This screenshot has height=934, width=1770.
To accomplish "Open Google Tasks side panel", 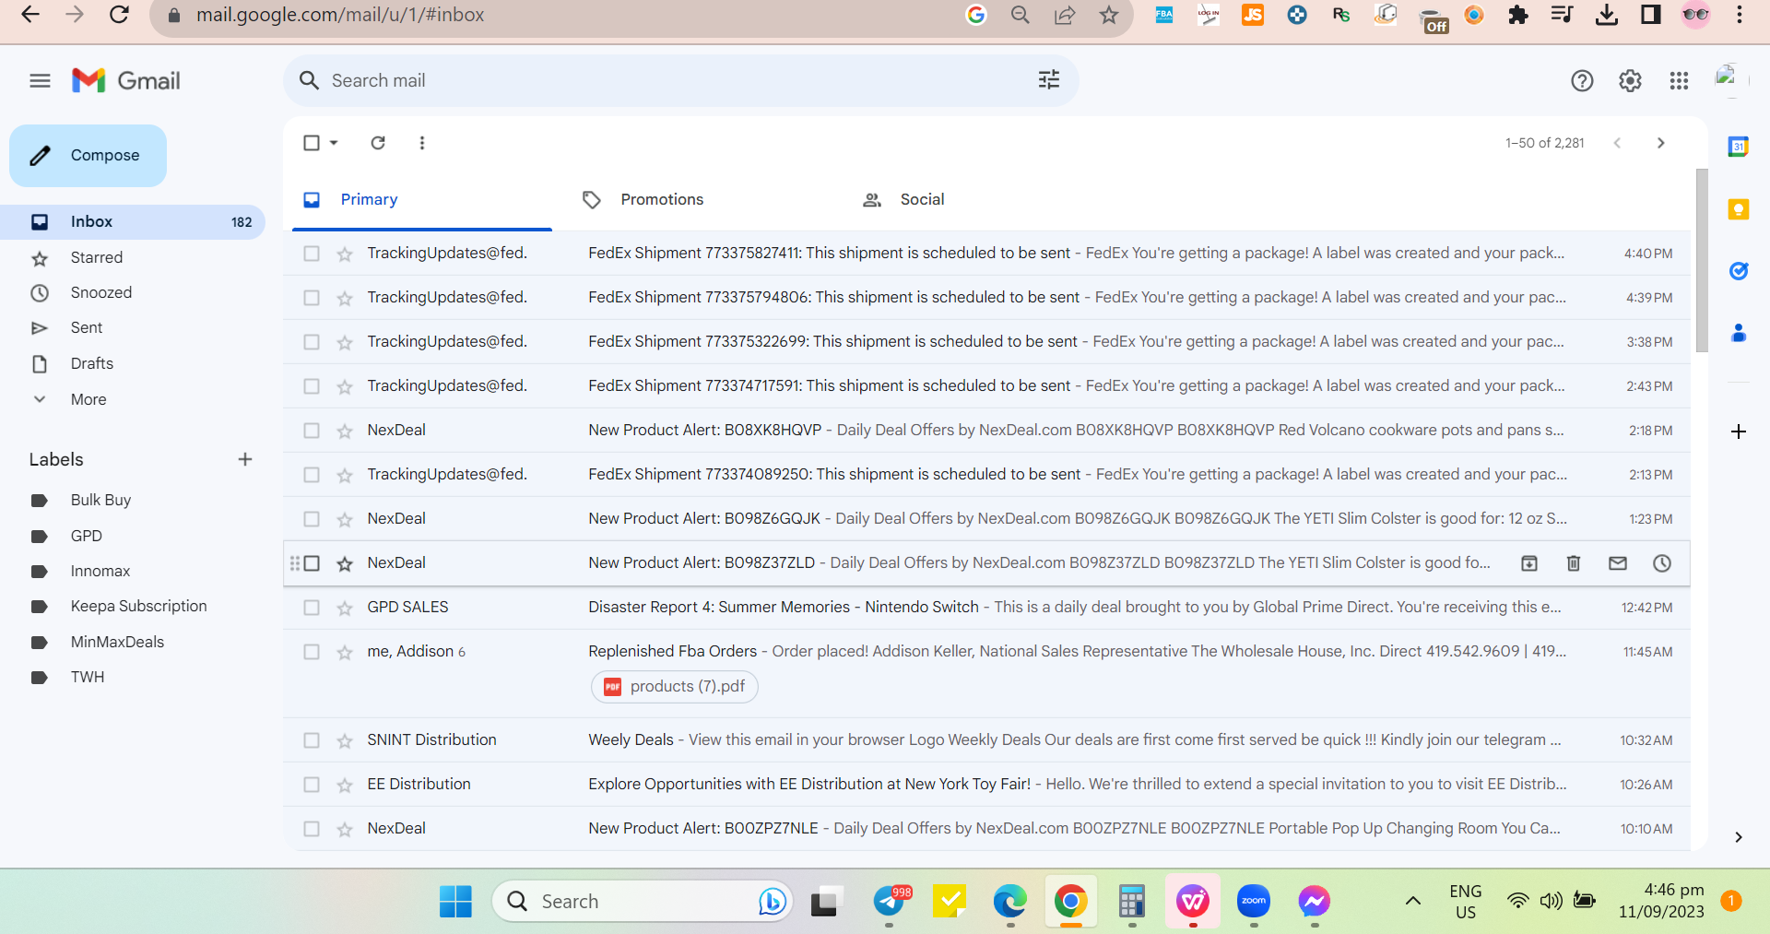I will (x=1739, y=271).
